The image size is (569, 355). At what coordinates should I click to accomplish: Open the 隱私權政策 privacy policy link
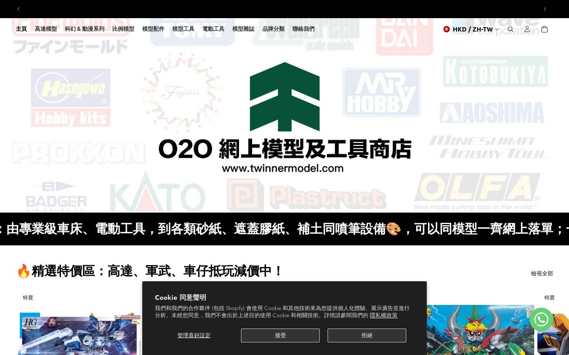click(384, 315)
